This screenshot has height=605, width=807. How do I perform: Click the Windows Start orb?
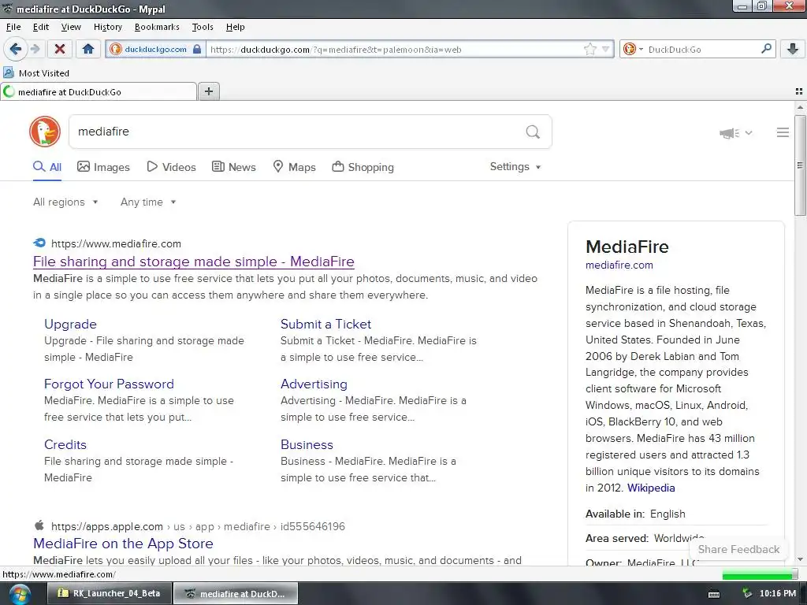click(x=20, y=594)
